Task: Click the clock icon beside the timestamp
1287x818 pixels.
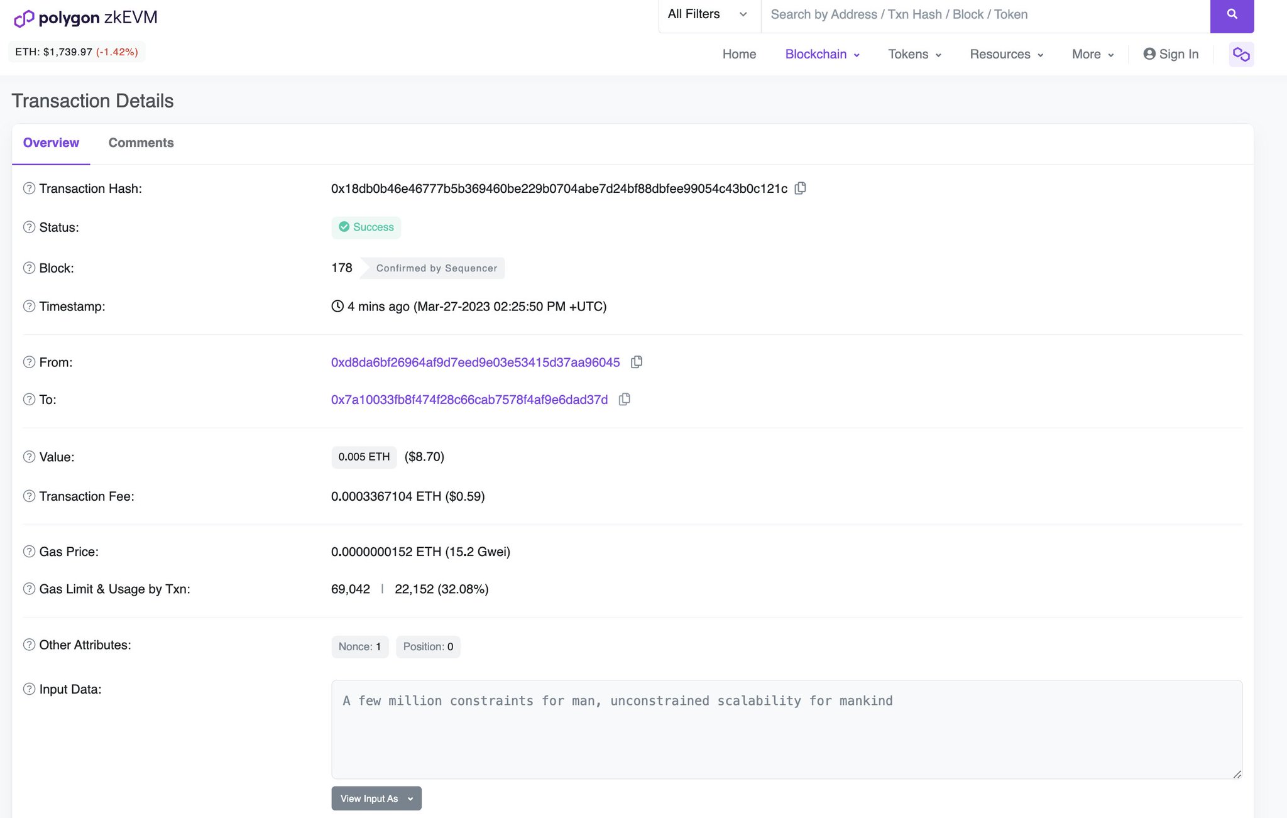Action: tap(337, 307)
